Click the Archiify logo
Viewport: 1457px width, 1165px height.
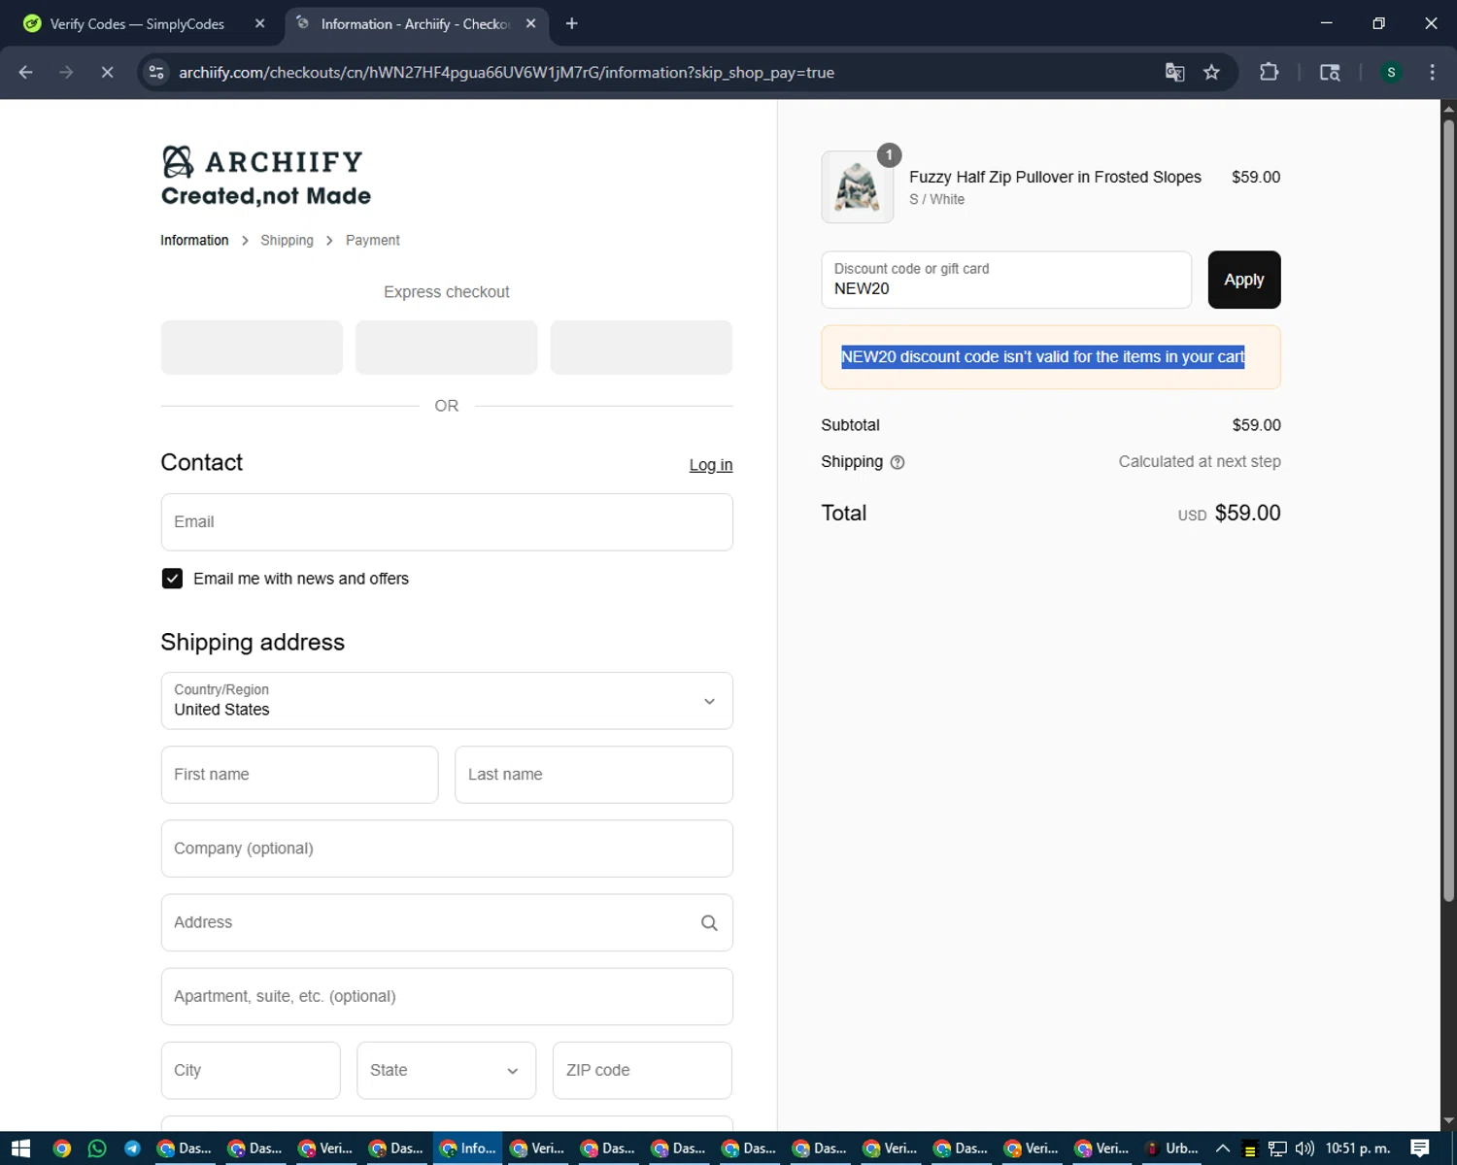point(265,176)
